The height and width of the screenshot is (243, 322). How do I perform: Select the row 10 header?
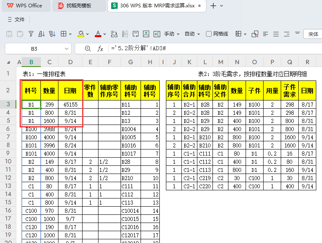click(x=8, y=161)
